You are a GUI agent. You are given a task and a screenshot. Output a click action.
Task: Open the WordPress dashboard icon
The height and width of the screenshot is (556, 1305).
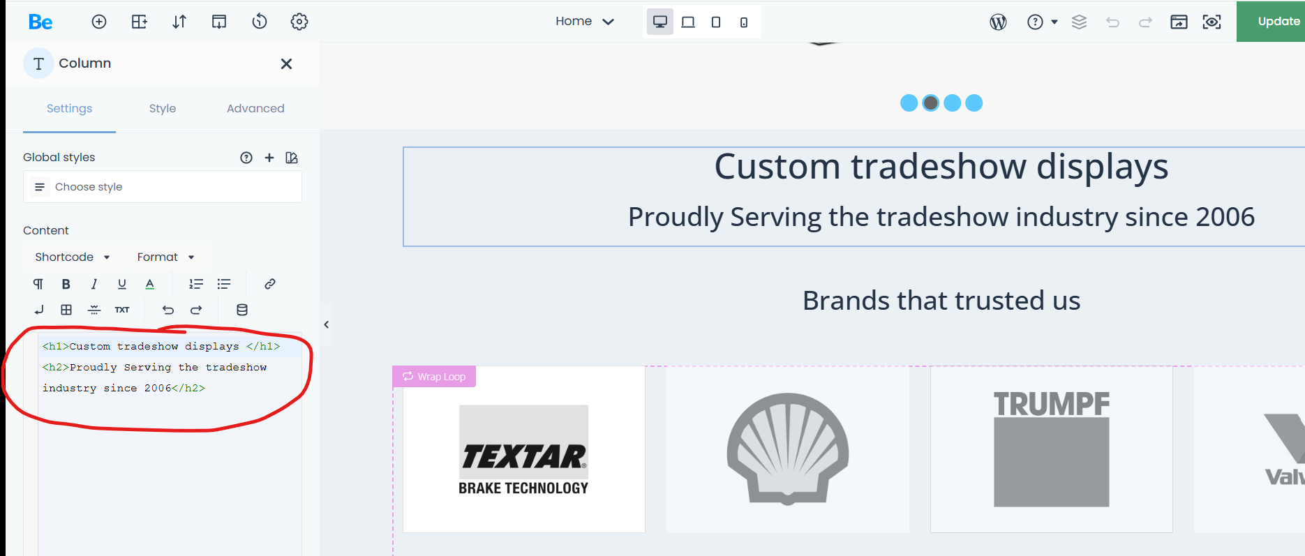(x=998, y=22)
